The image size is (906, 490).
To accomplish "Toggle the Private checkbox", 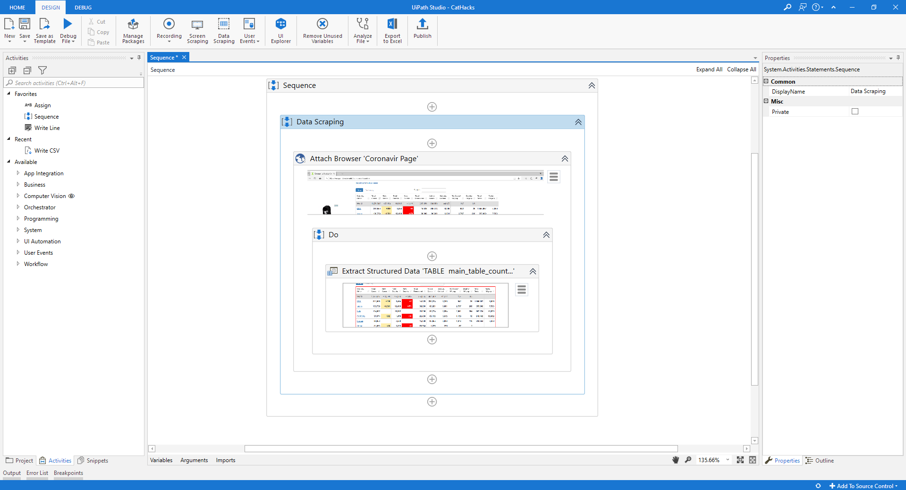I will tap(855, 112).
